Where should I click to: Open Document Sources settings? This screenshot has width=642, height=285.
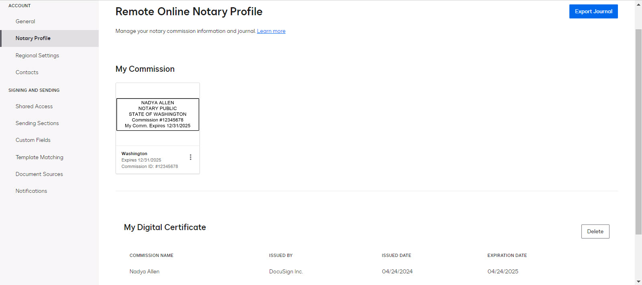[39, 174]
